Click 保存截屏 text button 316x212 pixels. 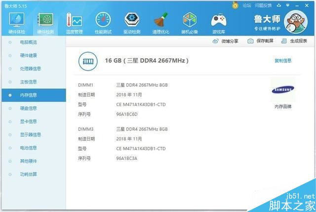click(x=265, y=41)
